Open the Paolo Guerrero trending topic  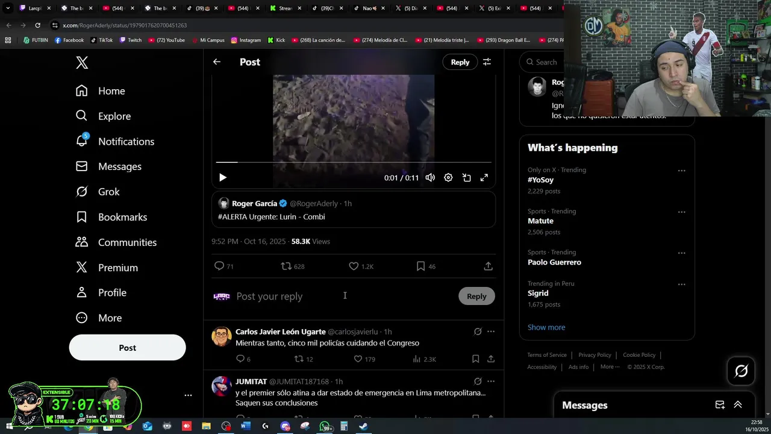click(x=554, y=262)
